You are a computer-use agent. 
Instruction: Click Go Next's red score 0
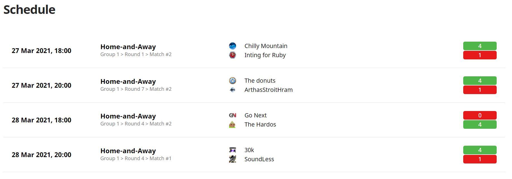pyautogui.click(x=480, y=115)
